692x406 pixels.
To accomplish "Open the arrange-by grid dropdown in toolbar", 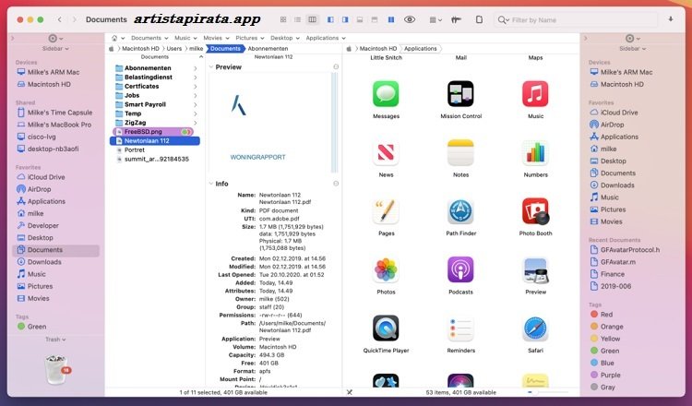I will tap(435, 19).
